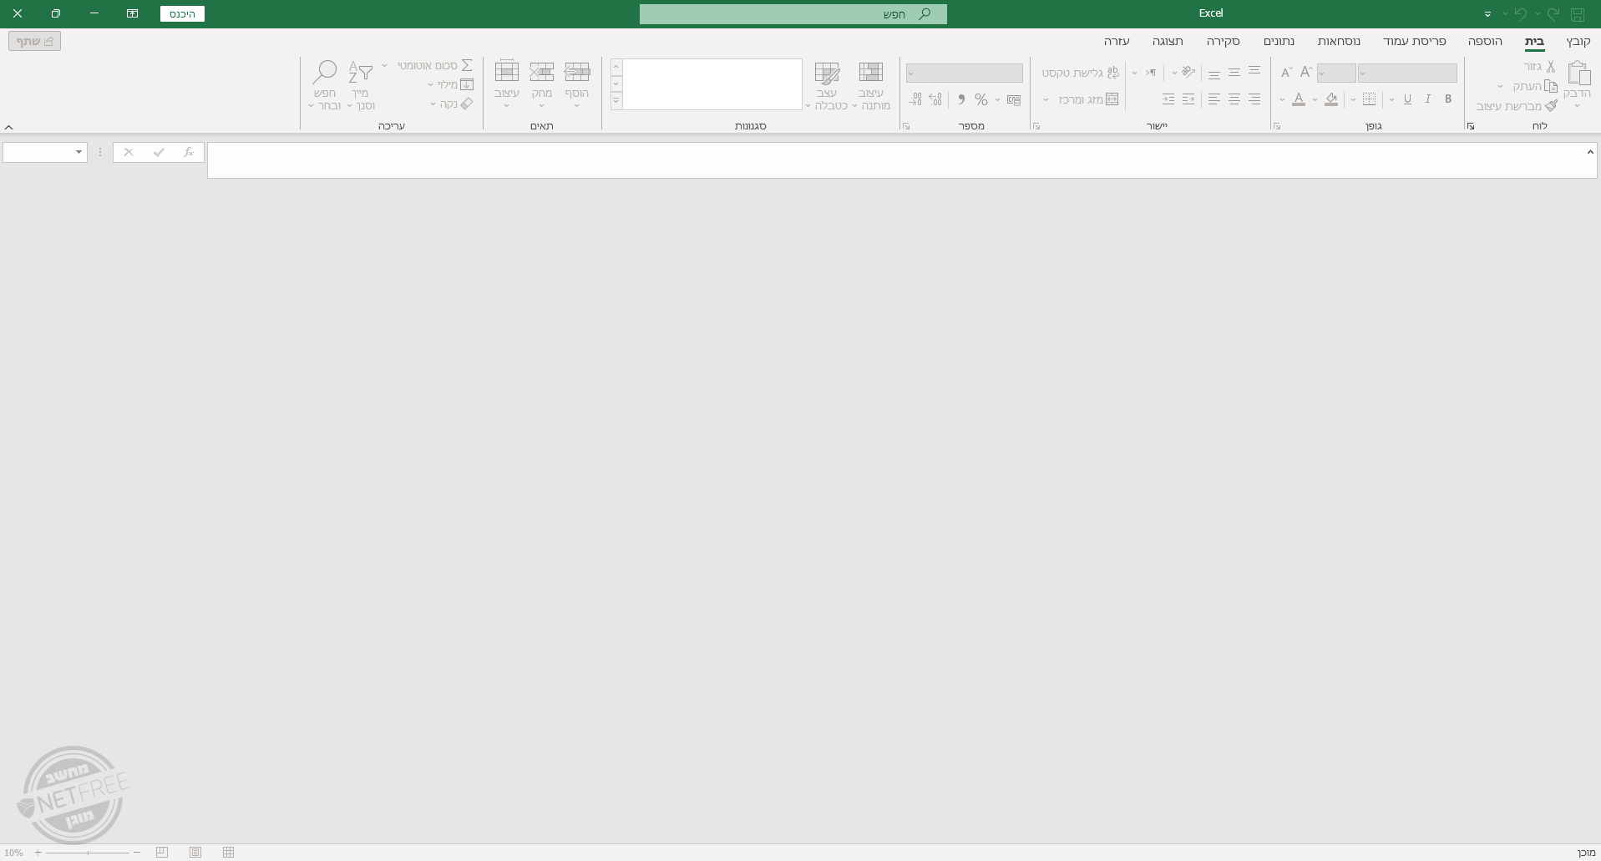
Task: Toggle Underline formatting
Action: tap(1407, 99)
